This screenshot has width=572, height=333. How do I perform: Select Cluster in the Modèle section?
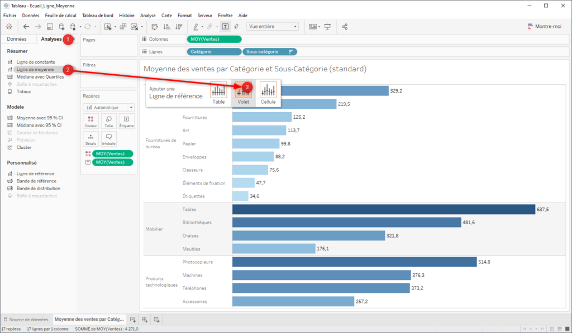pyautogui.click(x=23, y=147)
